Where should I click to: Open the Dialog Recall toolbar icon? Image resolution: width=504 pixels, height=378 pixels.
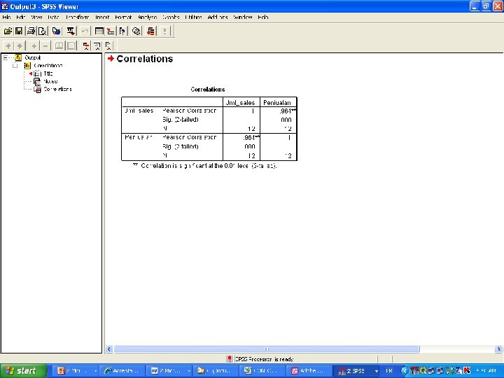[x=71, y=31]
